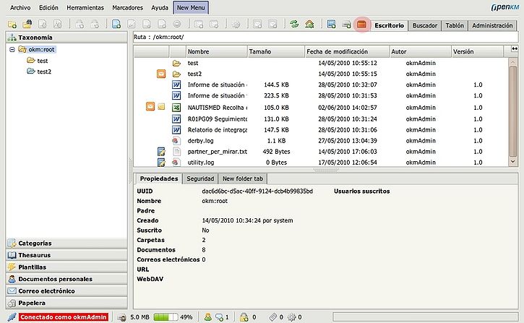Expand the Documentos personales panel
Image resolution: width=524 pixels, height=323 pixels.
pyautogui.click(x=66, y=279)
